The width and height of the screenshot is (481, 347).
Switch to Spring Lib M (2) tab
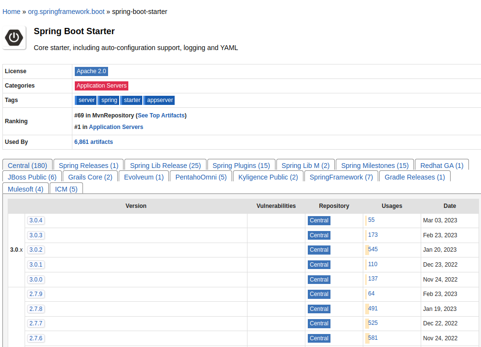coord(305,166)
